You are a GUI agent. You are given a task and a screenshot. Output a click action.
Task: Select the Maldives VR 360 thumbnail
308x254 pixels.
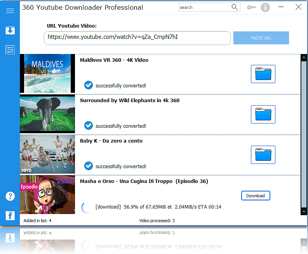(47, 73)
